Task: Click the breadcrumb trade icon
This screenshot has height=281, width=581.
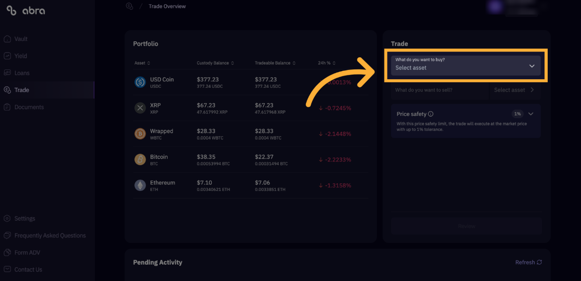Action: tap(130, 6)
